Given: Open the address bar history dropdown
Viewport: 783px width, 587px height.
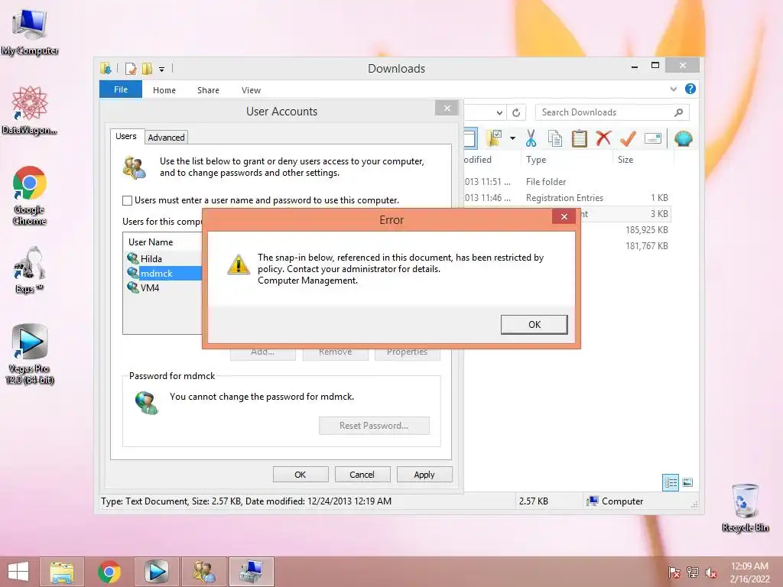Looking at the screenshot, I should pyautogui.click(x=499, y=113).
